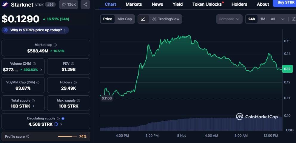Switch to the Token Unlocks tab

(207, 4)
